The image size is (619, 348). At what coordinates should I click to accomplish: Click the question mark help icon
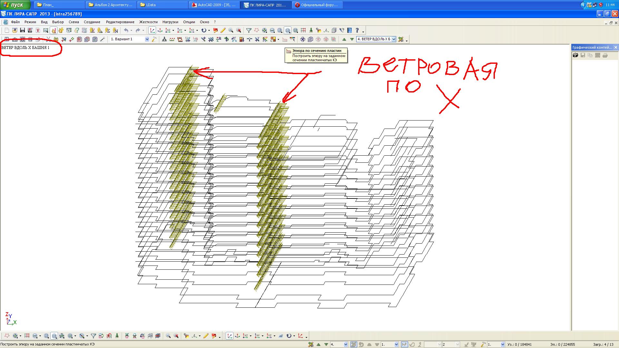[x=357, y=30]
